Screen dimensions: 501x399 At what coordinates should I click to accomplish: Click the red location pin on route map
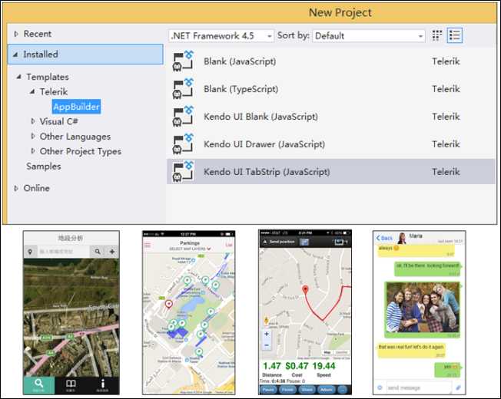[x=306, y=289]
